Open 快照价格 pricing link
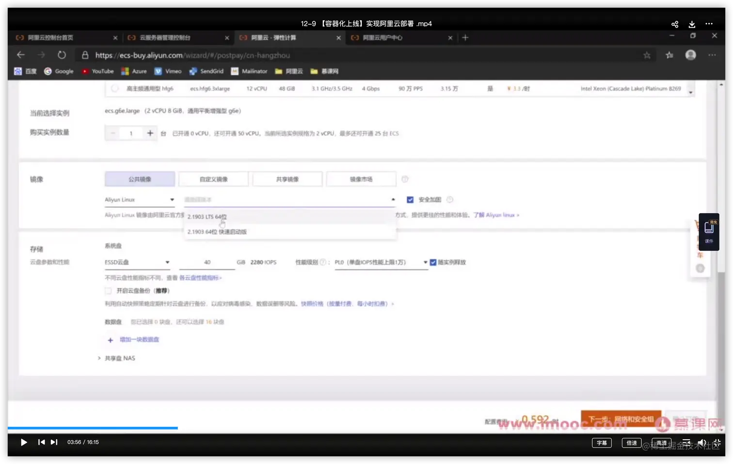Viewport: 733px width, 464px height. click(347, 304)
